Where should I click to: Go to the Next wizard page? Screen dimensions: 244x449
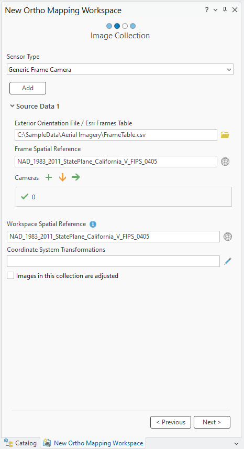pyautogui.click(x=212, y=422)
